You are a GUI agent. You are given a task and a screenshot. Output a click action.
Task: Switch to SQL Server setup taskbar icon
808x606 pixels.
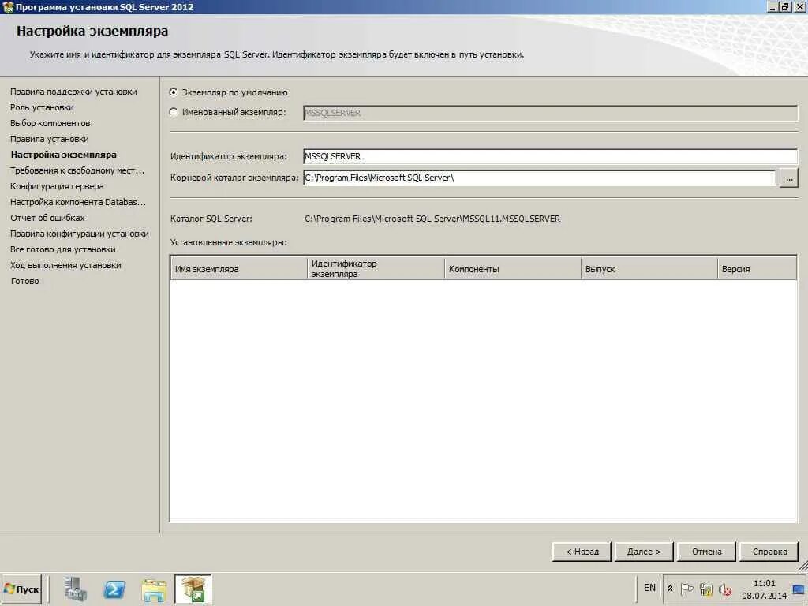coord(193,589)
